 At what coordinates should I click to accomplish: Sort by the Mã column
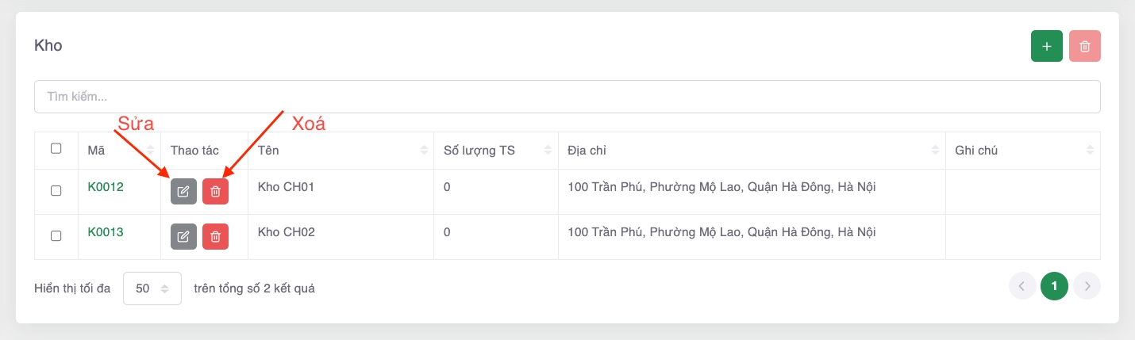coord(151,151)
